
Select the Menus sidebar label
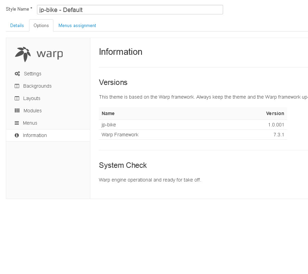(30, 123)
